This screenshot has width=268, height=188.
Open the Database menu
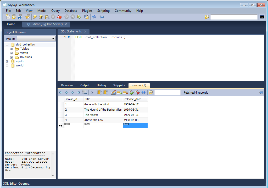click(x=71, y=11)
